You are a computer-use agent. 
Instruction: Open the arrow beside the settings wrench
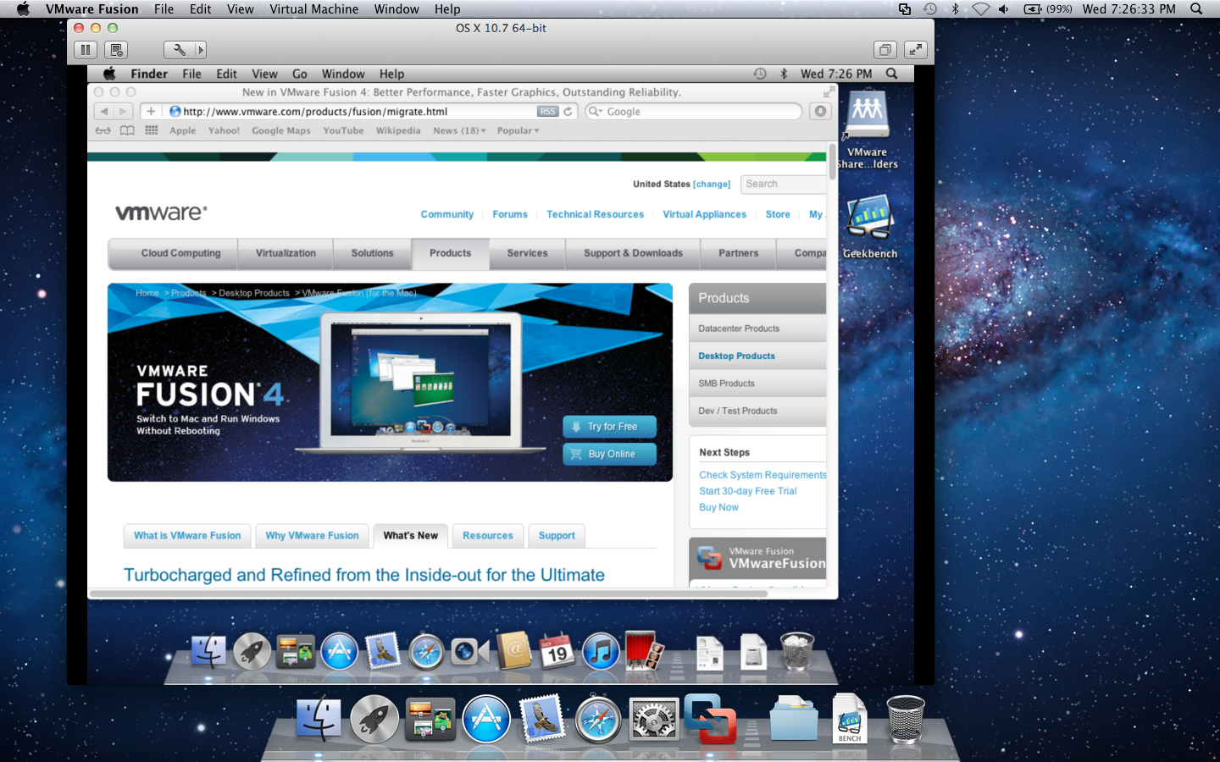click(x=200, y=50)
